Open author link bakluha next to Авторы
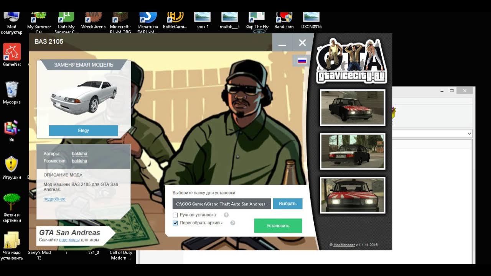The height and width of the screenshot is (276, 491). tap(79, 154)
